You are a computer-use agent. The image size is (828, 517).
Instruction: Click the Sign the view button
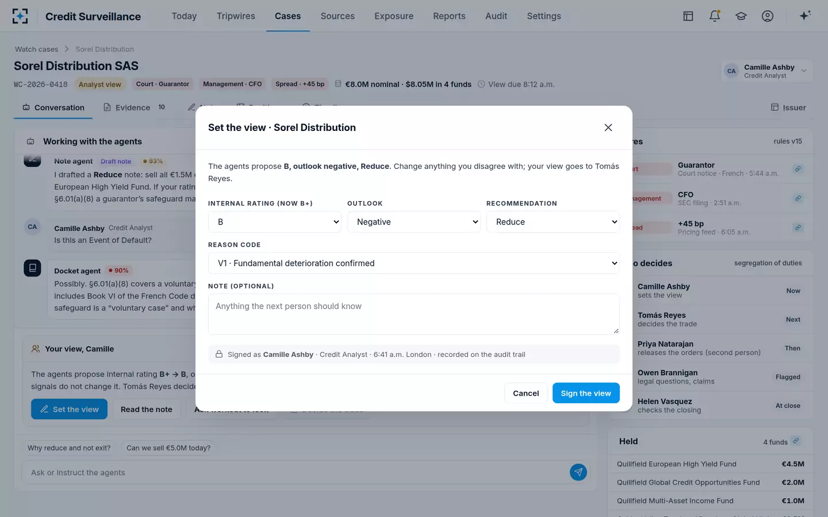(586, 393)
